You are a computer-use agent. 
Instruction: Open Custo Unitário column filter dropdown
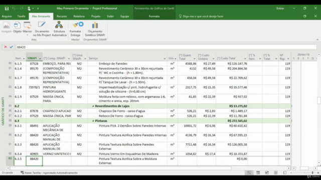tap(213, 59)
